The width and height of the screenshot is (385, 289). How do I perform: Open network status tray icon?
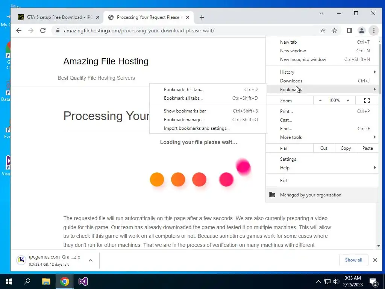pyautogui.click(x=327, y=281)
